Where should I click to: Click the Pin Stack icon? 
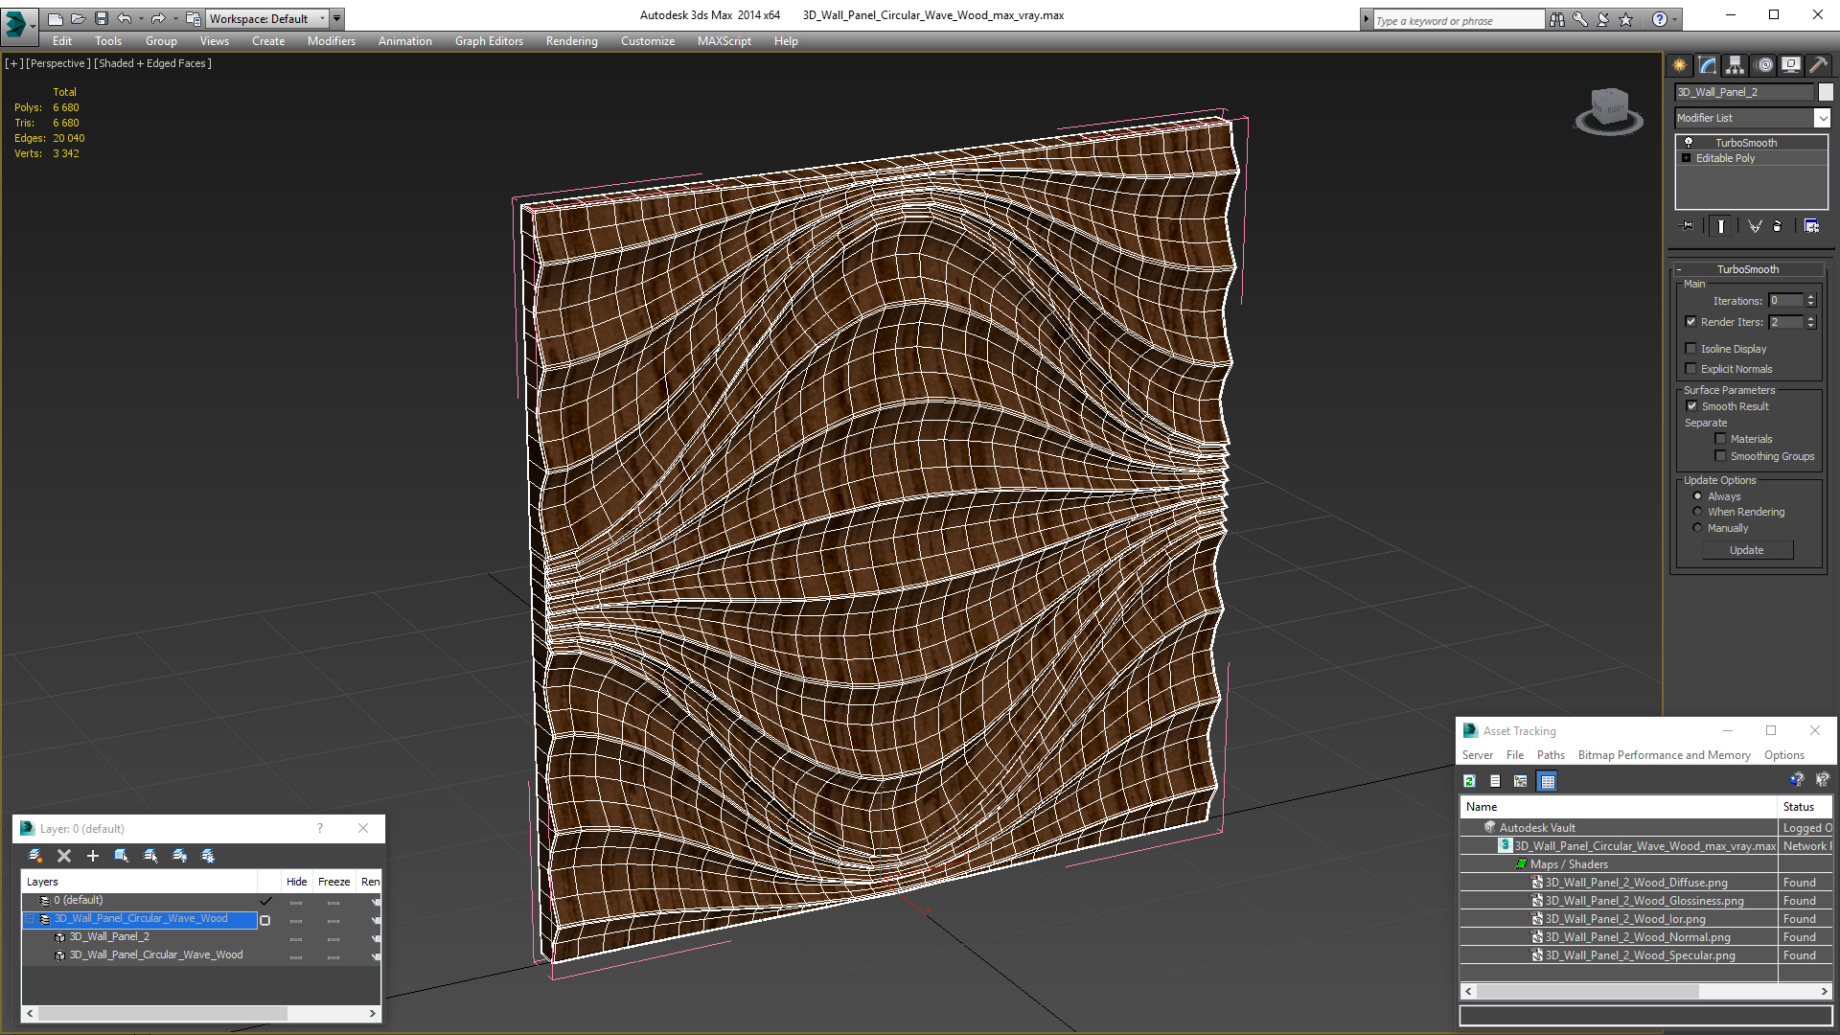point(1688,226)
